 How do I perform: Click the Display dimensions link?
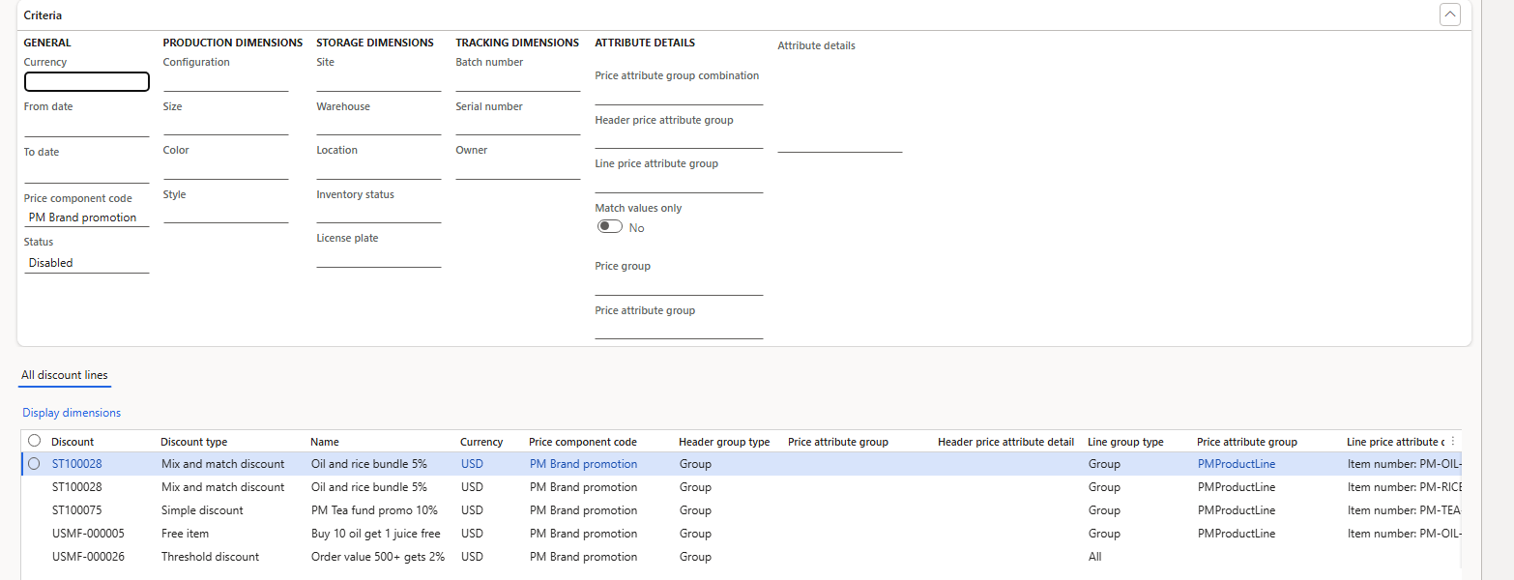[x=72, y=413]
